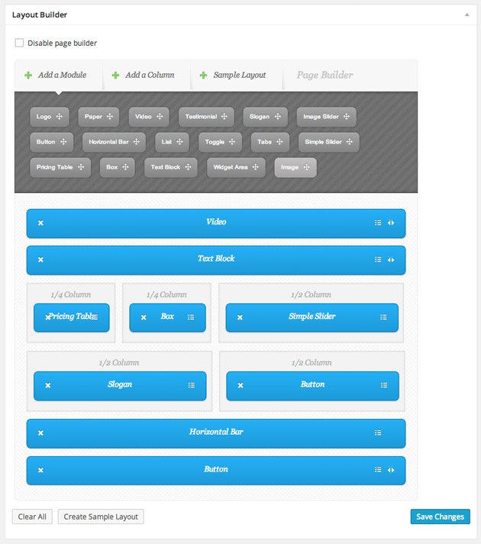The width and height of the screenshot is (481, 544).
Task: Delete the Box module via X icon
Action: coord(144,317)
